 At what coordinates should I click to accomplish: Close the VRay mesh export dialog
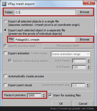click(x=89, y=3)
